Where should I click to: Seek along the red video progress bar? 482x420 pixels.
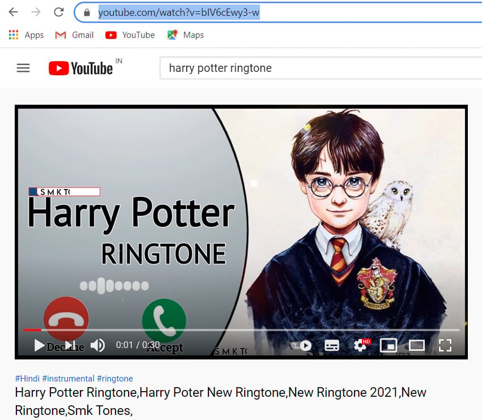241,330
